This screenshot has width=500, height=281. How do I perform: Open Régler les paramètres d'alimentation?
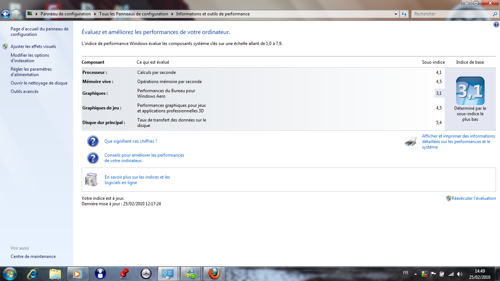point(31,72)
